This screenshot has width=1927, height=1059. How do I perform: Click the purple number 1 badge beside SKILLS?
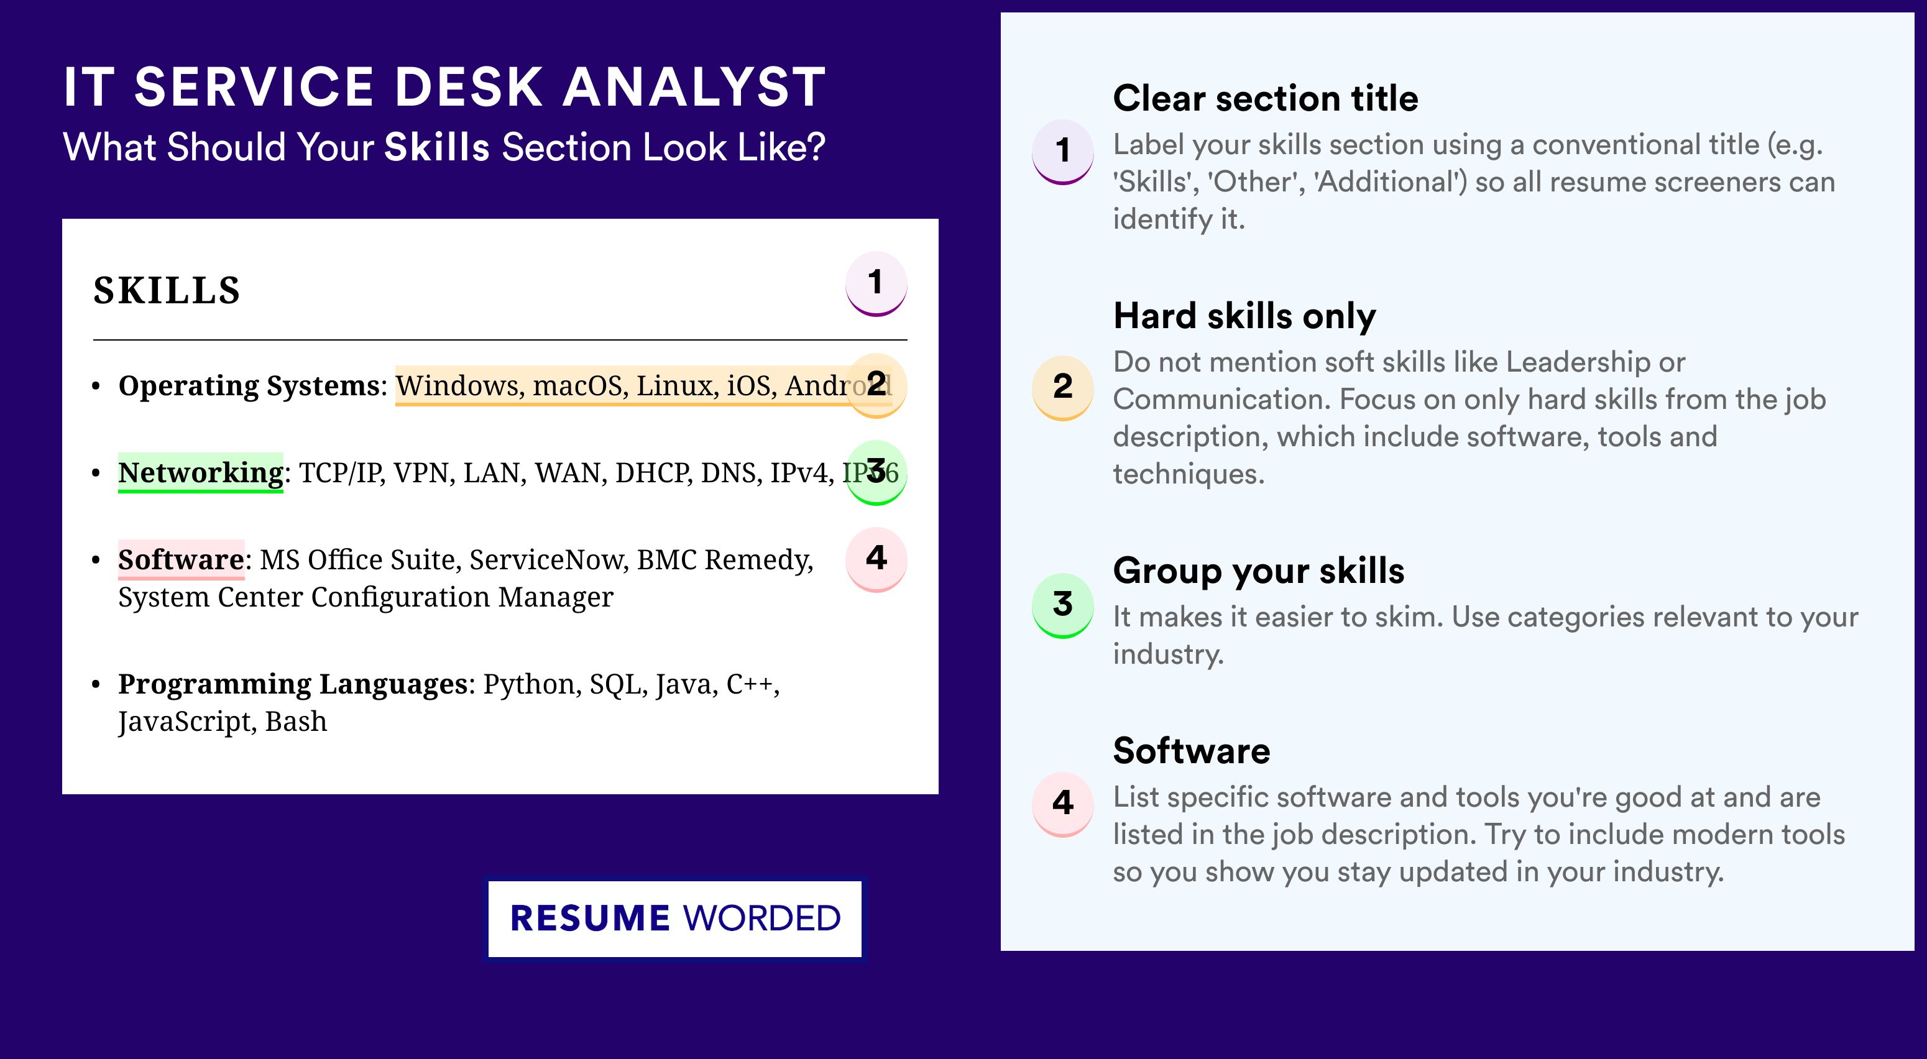coord(876,283)
